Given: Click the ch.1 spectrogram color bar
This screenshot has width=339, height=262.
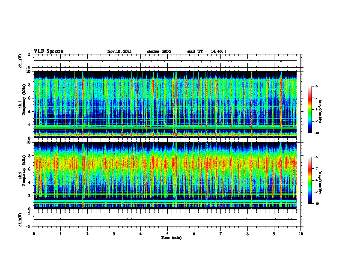Looking at the screenshot, I should pyautogui.click(x=310, y=110).
